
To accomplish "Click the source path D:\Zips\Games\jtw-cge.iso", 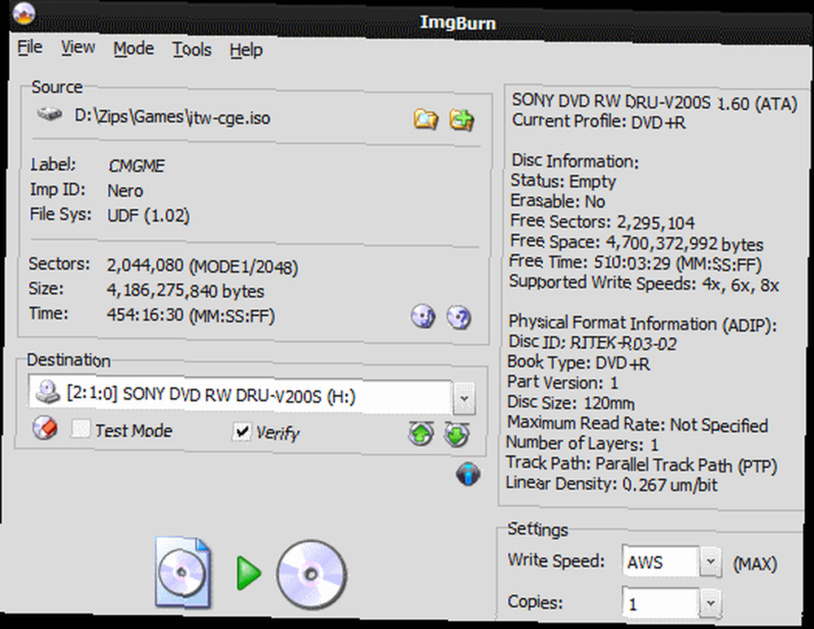I will pyautogui.click(x=173, y=117).
